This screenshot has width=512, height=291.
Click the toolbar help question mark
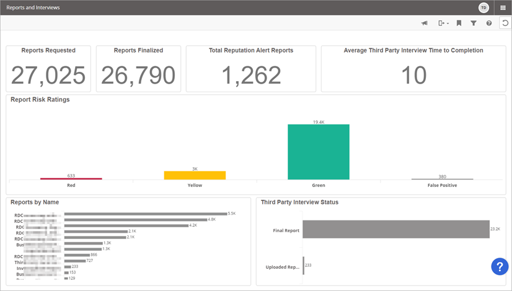pyautogui.click(x=489, y=24)
